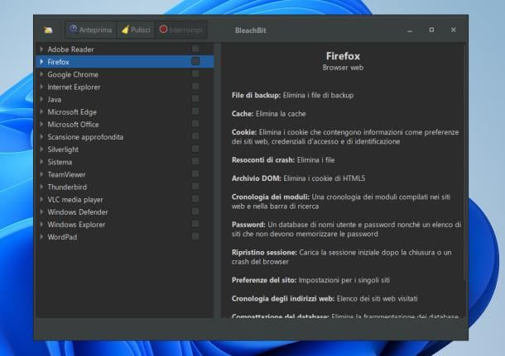
Task: Expand the Adobe Reader tree arrow
Action: pyautogui.click(x=41, y=50)
